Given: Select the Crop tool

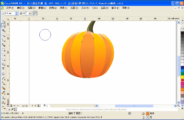Looking at the screenshot, I should pyautogui.click(x=3, y=30).
